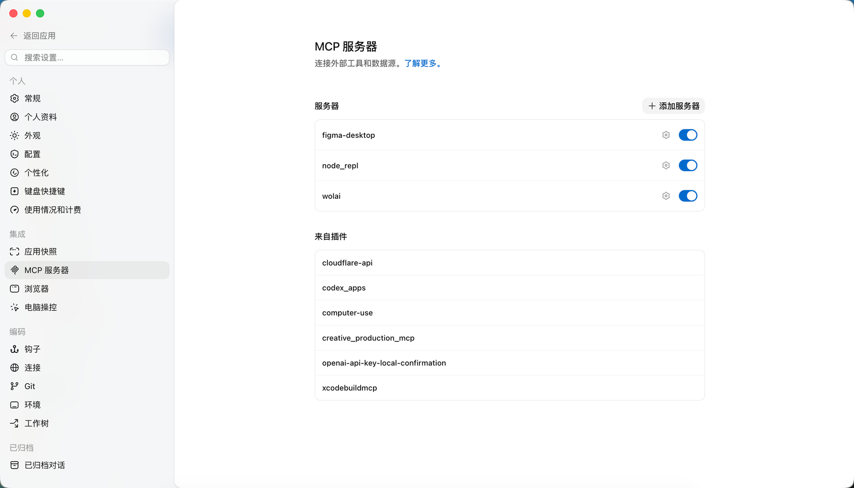Go to 应用快照 section
854x488 pixels.
[87, 252]
